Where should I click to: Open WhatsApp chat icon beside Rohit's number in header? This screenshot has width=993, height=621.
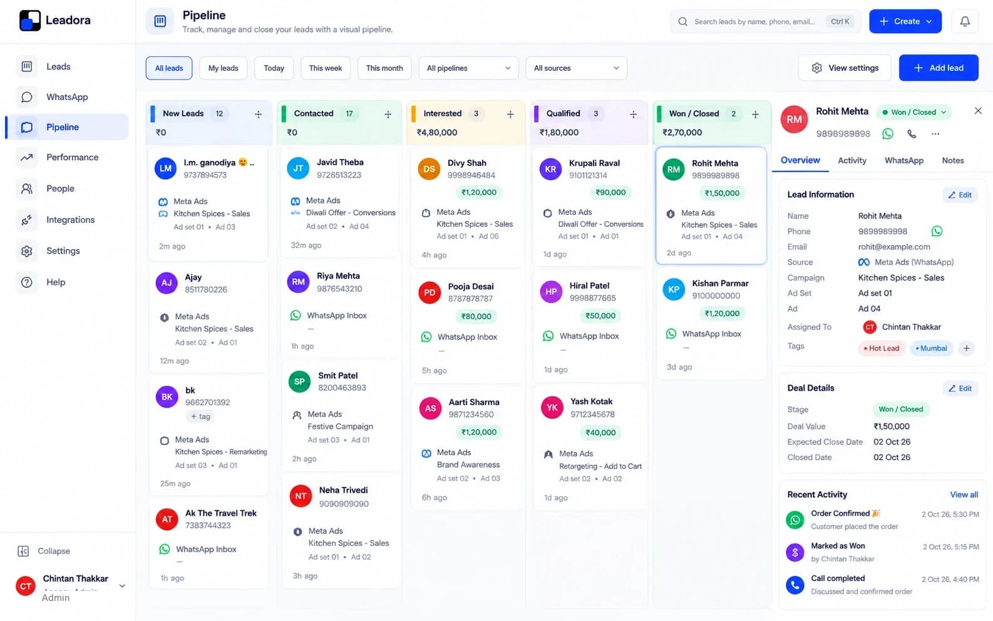(x=888, y=133)
